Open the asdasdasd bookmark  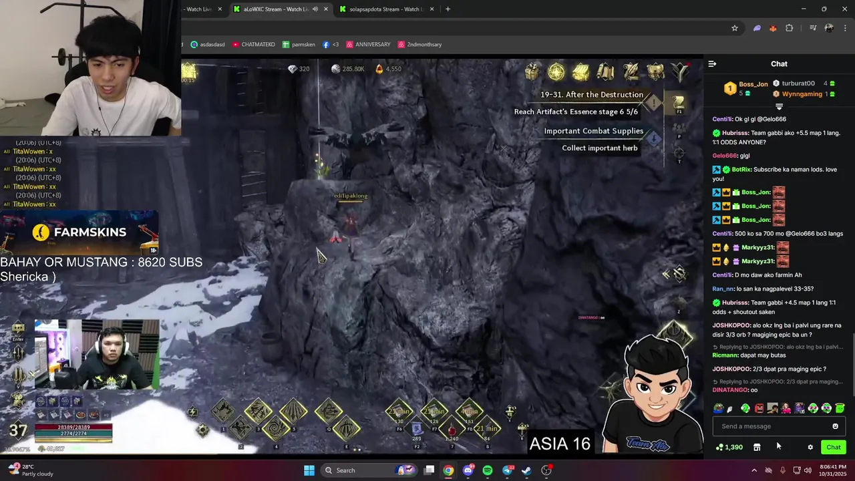pos(208,45)
